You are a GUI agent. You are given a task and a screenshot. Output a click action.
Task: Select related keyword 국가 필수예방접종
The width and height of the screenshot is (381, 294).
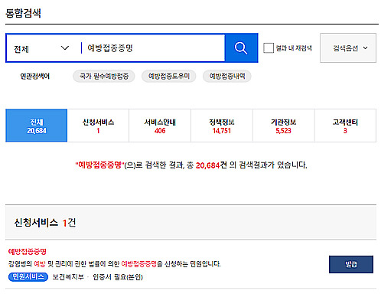click(x=104, y=77)
